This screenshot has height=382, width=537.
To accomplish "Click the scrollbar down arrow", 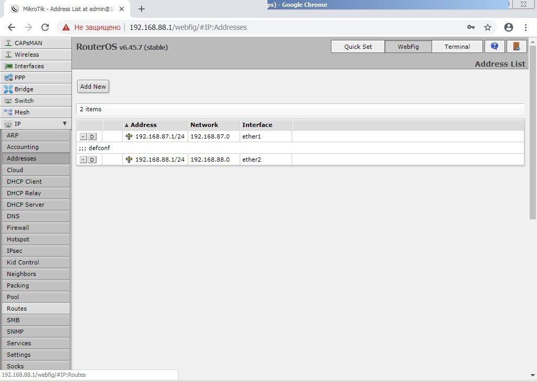I will 533,376.
